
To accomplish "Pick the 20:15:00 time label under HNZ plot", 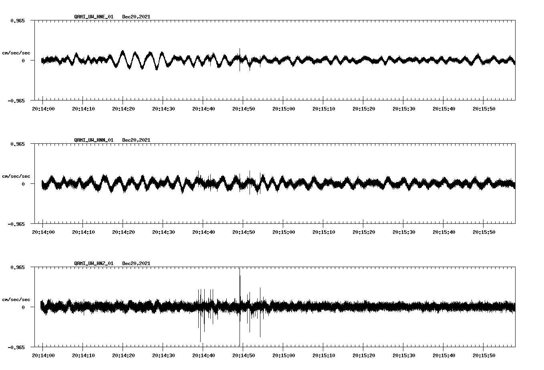I will tap(284, 356).
